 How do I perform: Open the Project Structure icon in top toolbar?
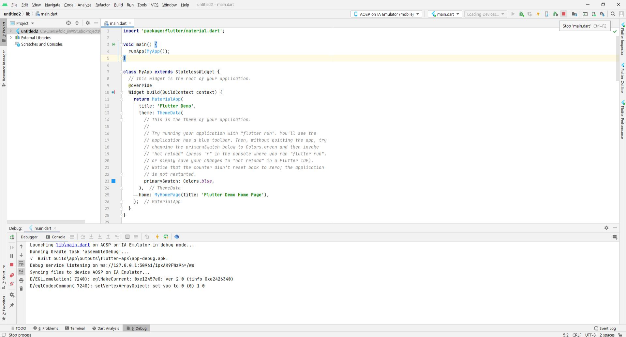pyautogui.click(x=574, y=14)
